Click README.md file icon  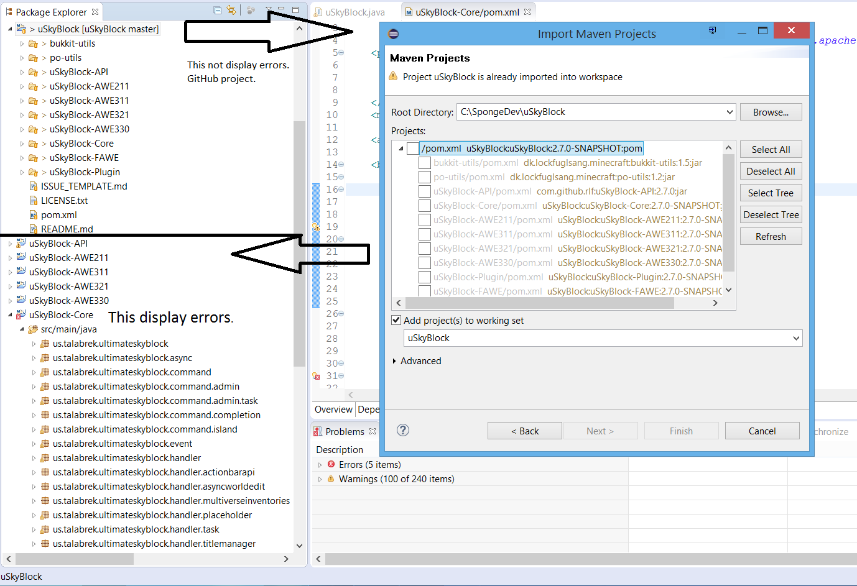(x=34, y=229)
